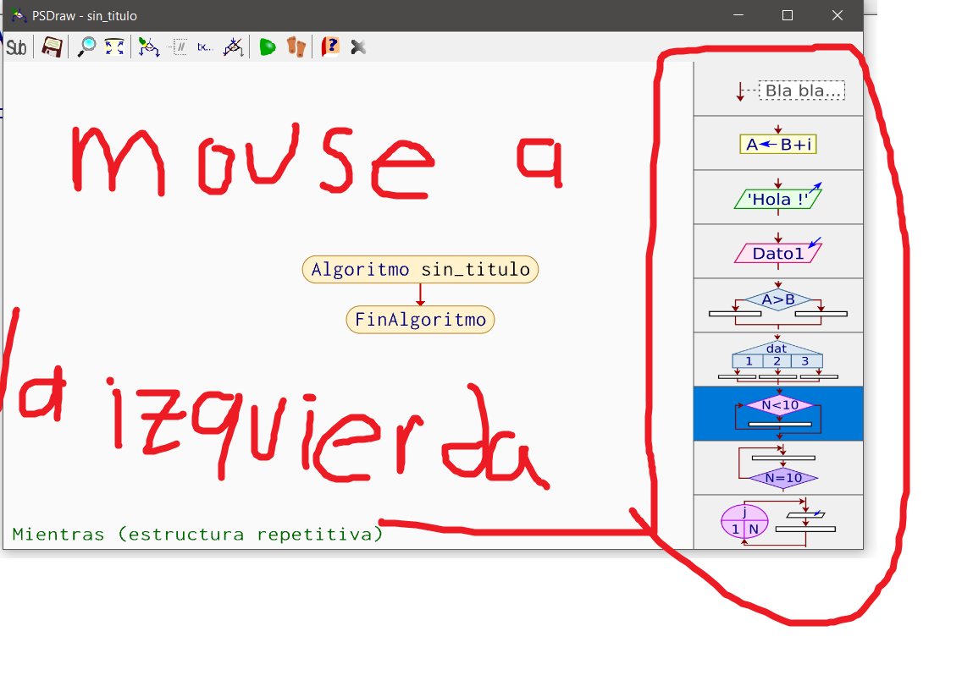Screen dimensions: 962x697
Task: Run the algorithm with the green play icon
Action: 267,47
